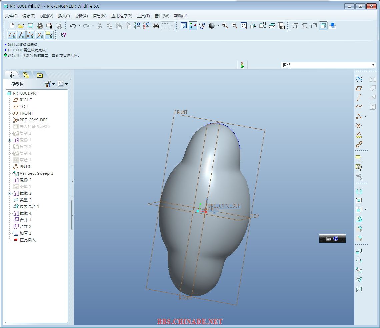Open a file using the folder icon
The height and width of the screenshot is (328, 380).
tap(21, 26)
